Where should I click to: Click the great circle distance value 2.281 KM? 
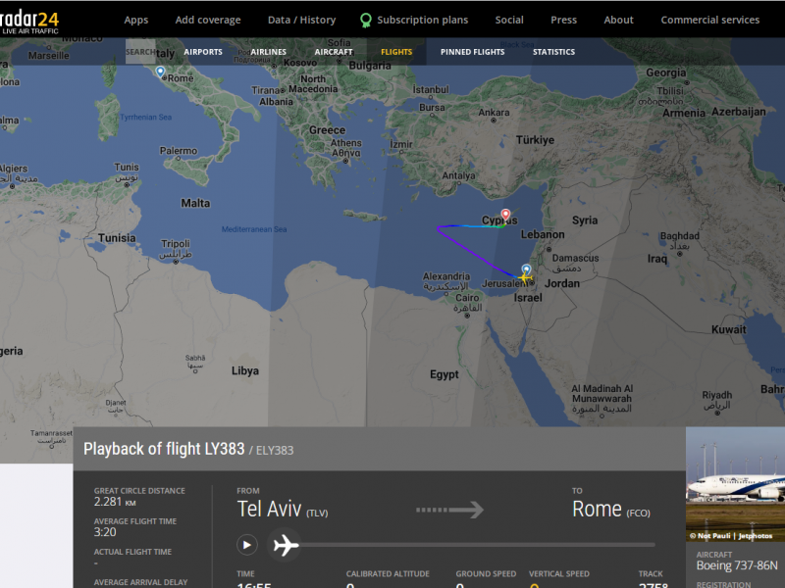(x=115, y=502)
